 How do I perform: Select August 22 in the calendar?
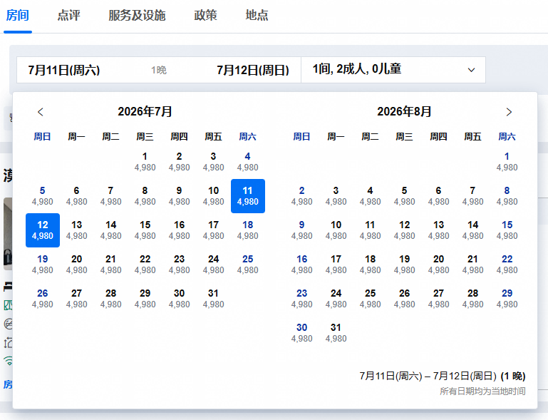[507, 265]
